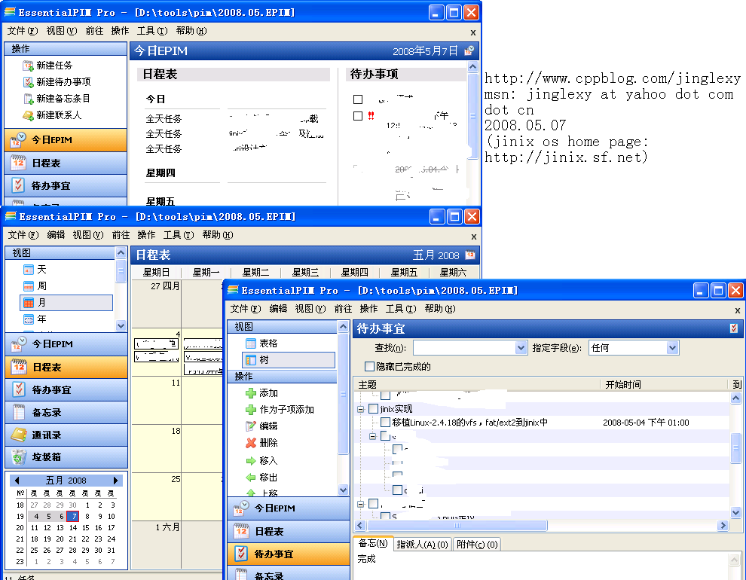
Task: Open 待办事宜 in middle window sidebar
Action: [66, 390]
